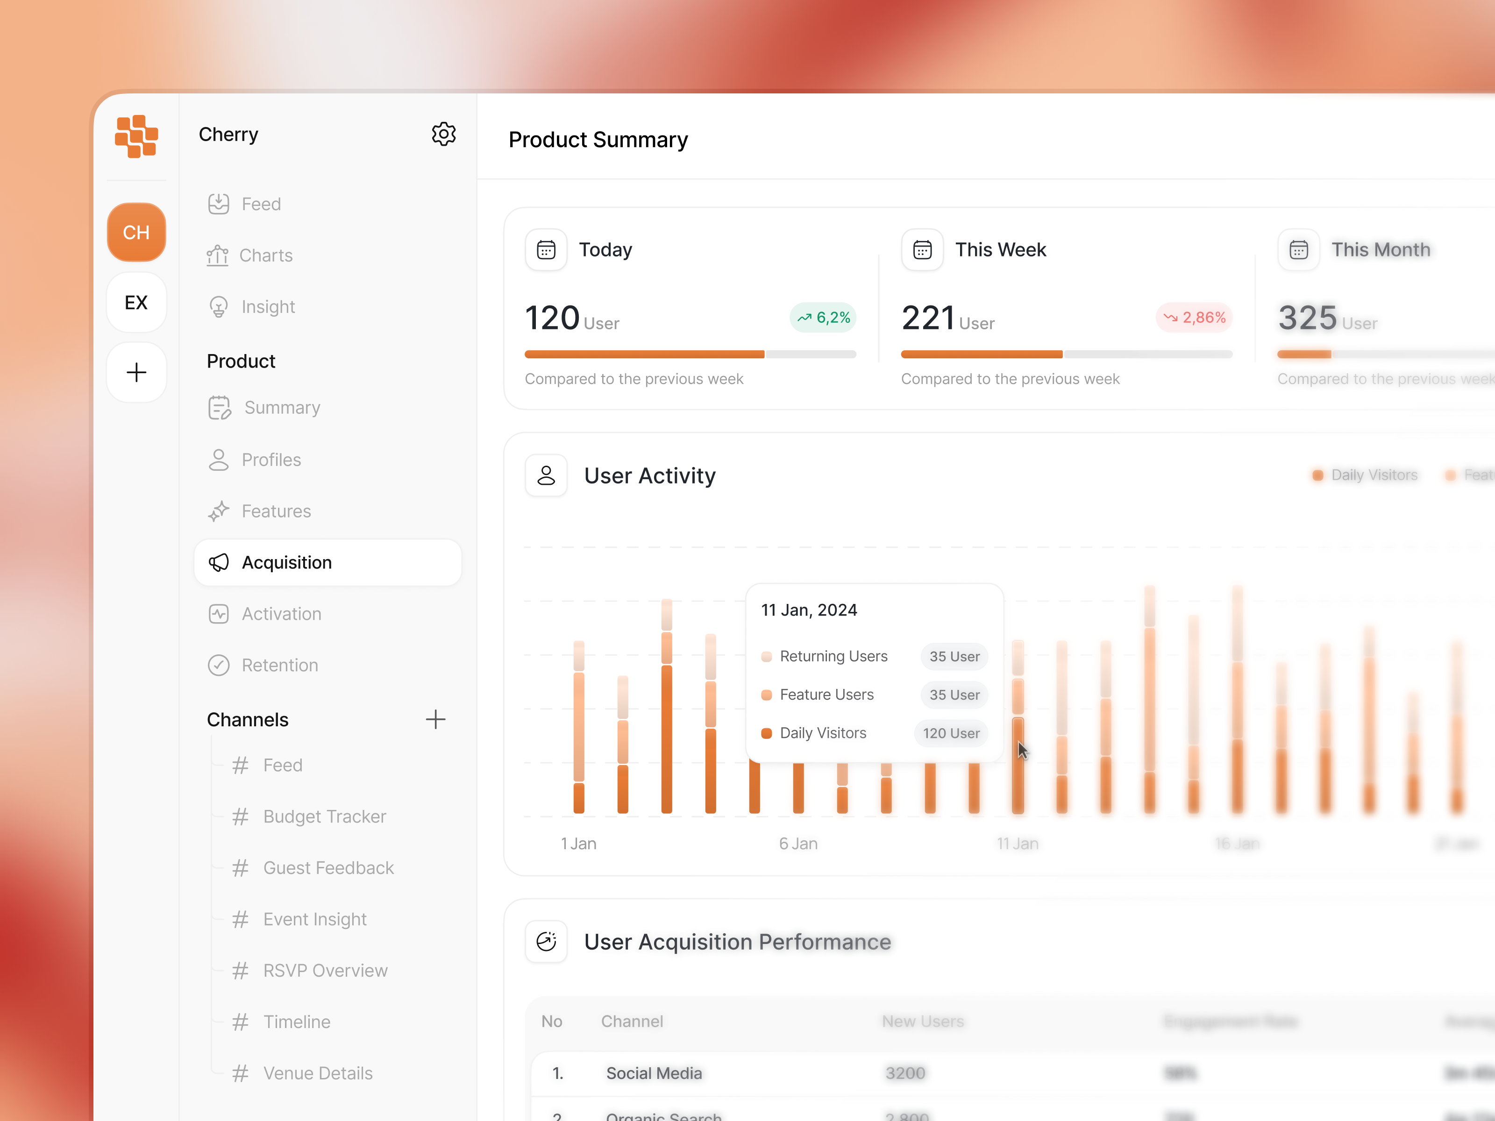
Task: Open workspace settings gear
Action: point(443,134)
